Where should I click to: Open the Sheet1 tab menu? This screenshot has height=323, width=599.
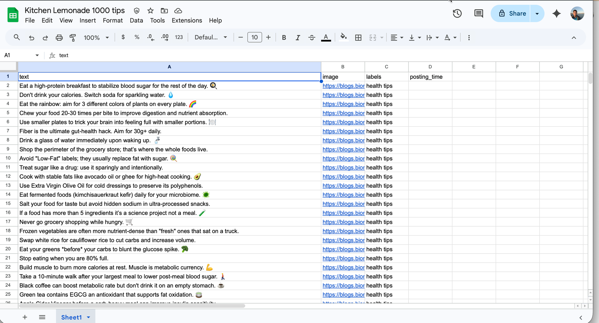coord(88,317)
